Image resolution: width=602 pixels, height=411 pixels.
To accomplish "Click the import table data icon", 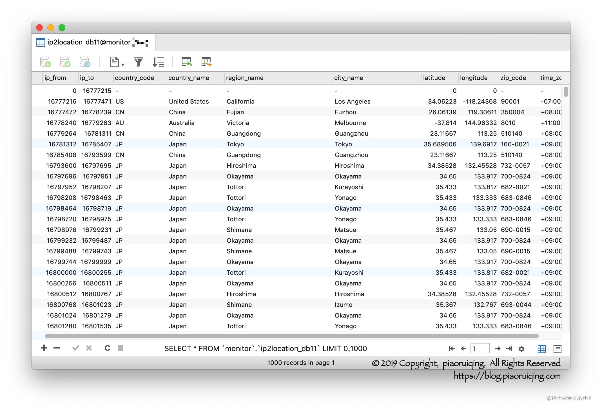I will click(187, 62).
